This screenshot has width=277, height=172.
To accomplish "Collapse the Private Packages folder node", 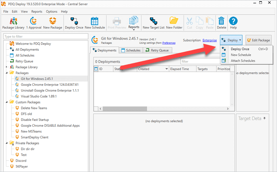I will 7,143.
